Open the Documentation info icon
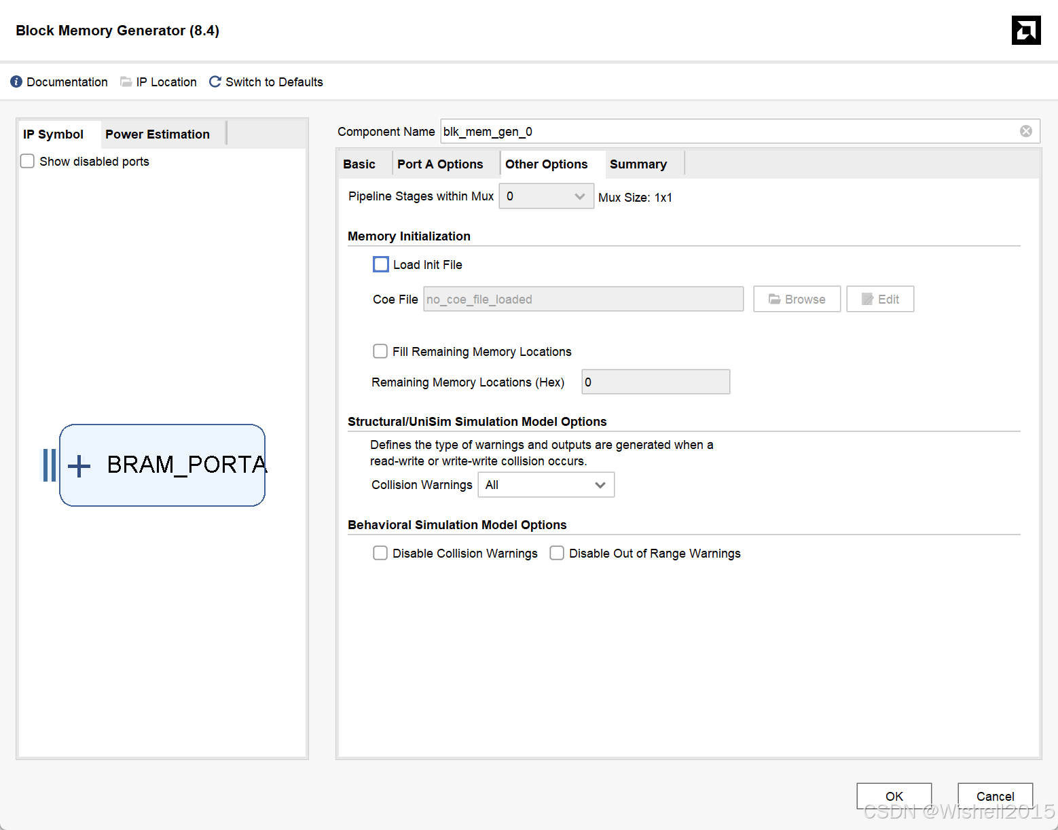Viewport: 1058px width, 830px height. tap(16, 82)
